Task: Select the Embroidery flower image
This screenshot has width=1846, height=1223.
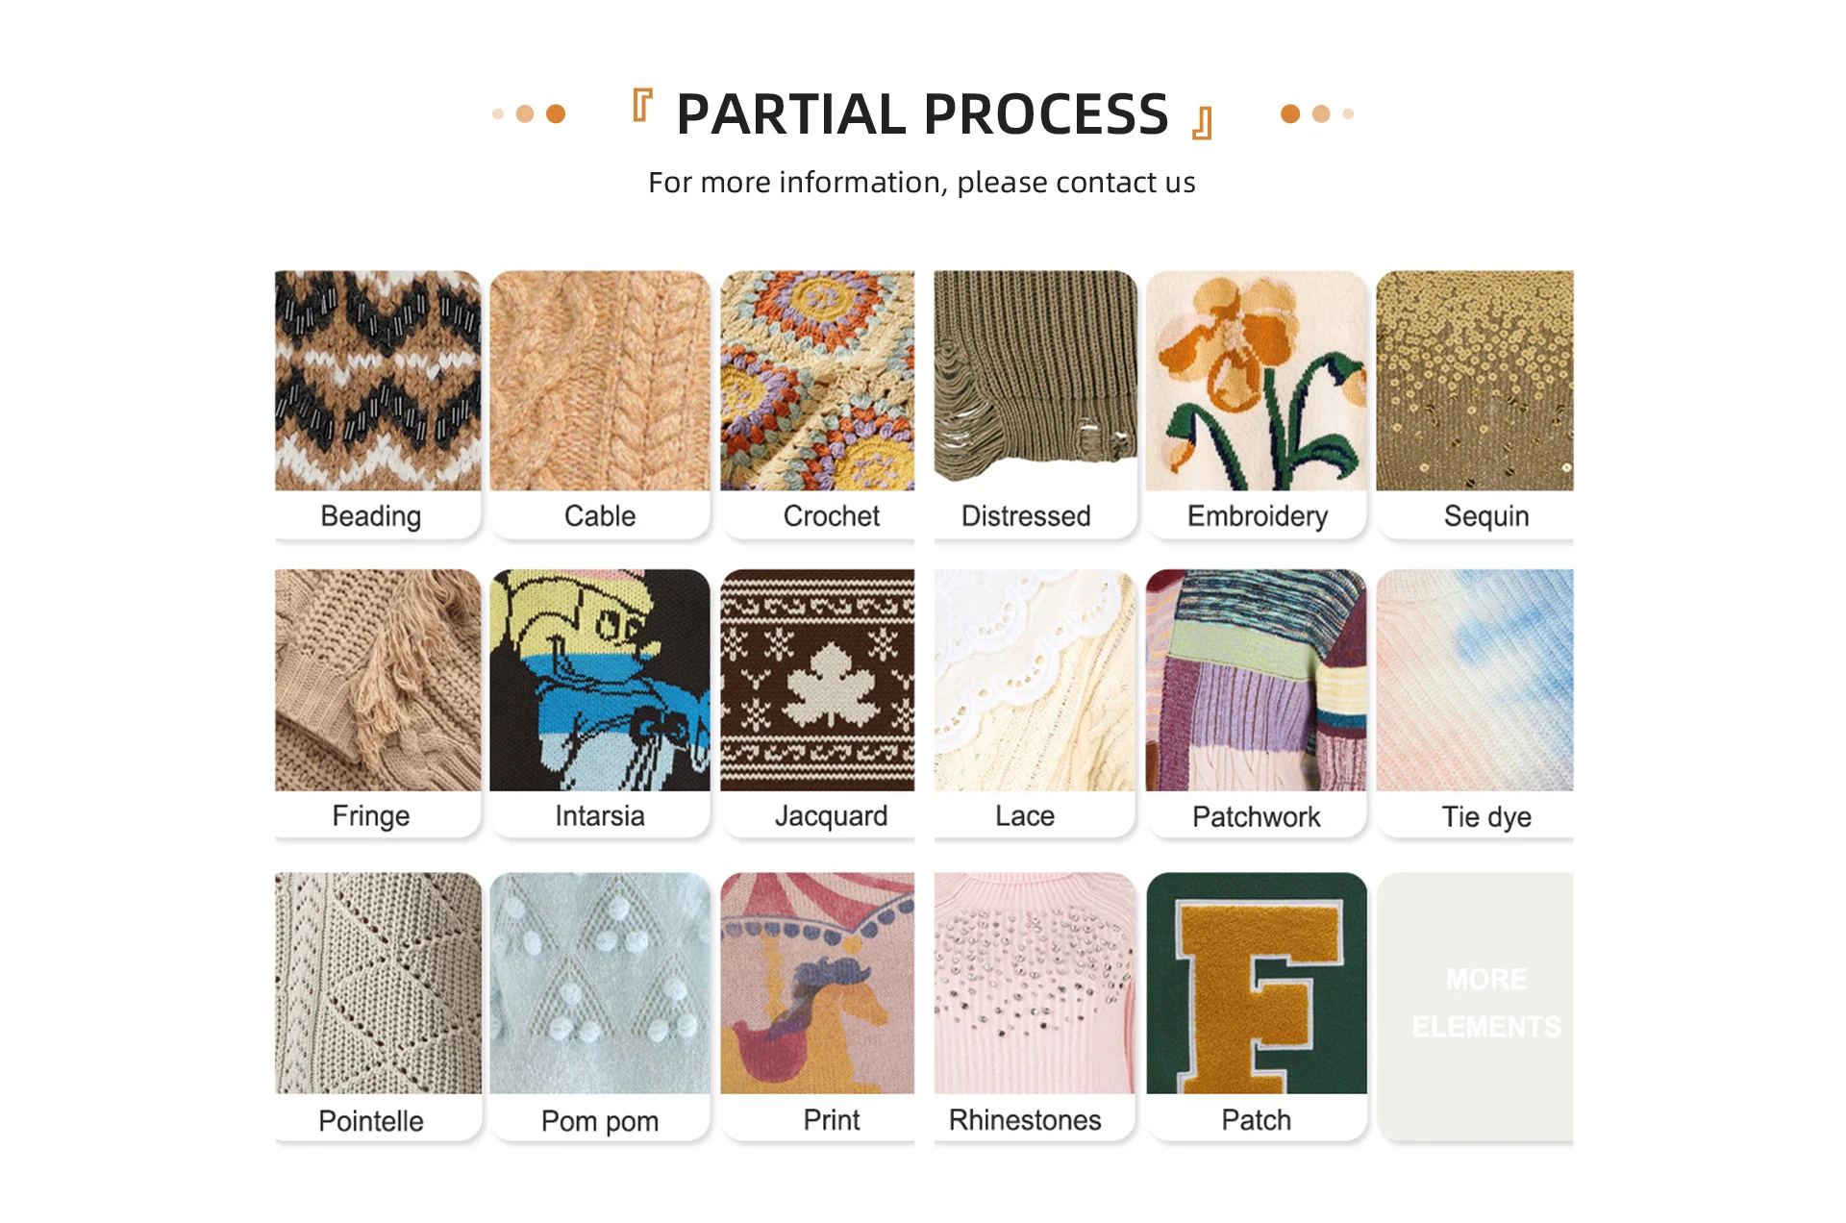Action: tap(1256, 381)
